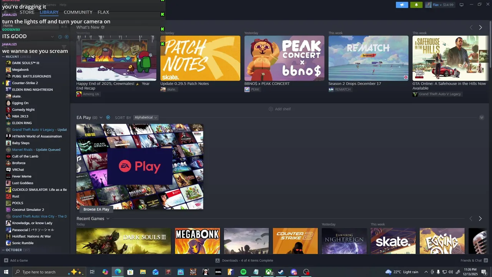Collapse the RECENT group in sidebar
492x277 pixels.
[3, 57]
